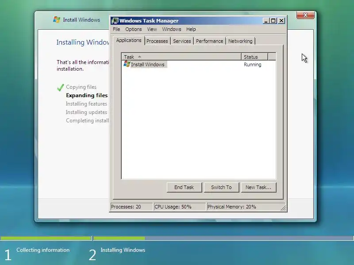This screenshot has width=354, height=265.
Task: Switch to the Networking tab
Action: point(240,41)
